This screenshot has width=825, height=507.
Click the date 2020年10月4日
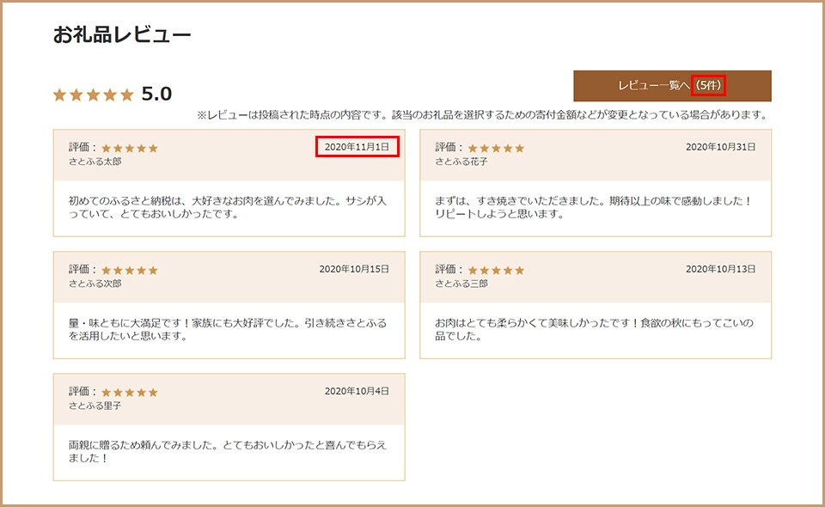tap(357, 391)
